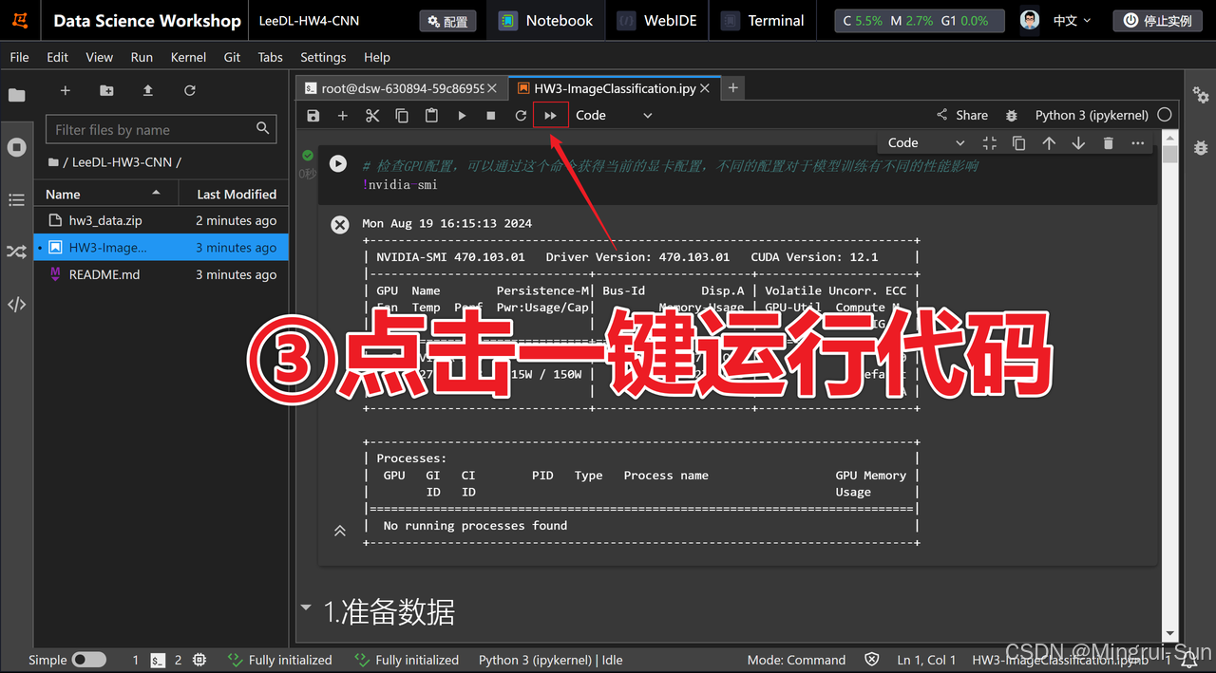Open the Run menu
Screen dimensions: 1216x673
(x=142, y=57)
